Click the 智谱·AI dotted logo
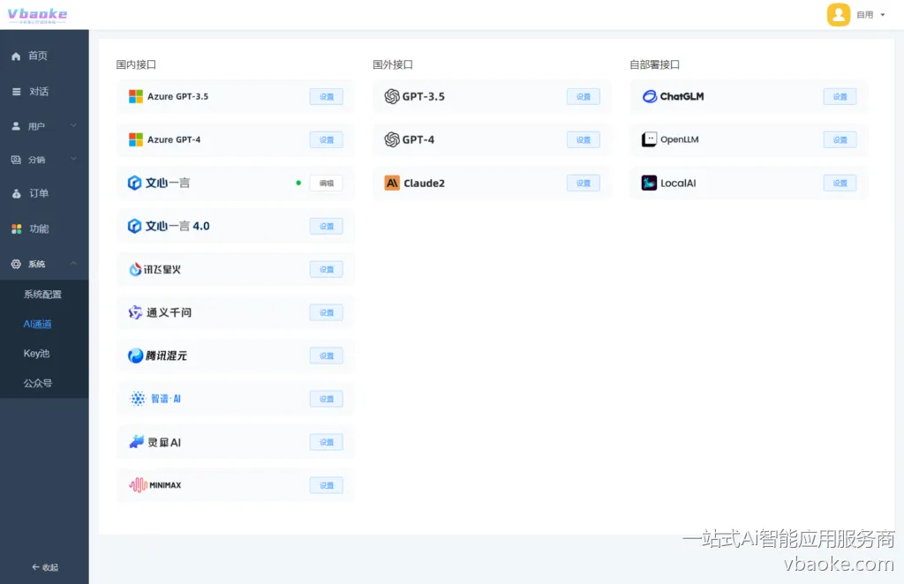The width and height of the screenshot is (904, 584). point(138,399)
